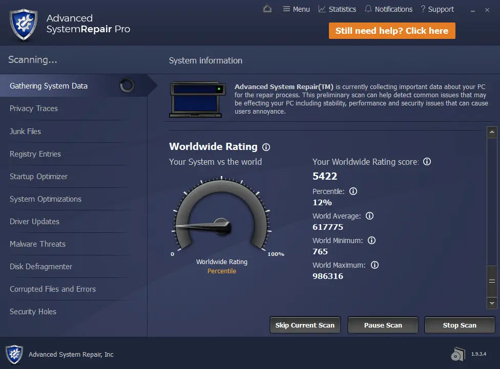Select Gathering System Data scan step
This screenshot has height=369, width=500.
[x=74, y=85]
